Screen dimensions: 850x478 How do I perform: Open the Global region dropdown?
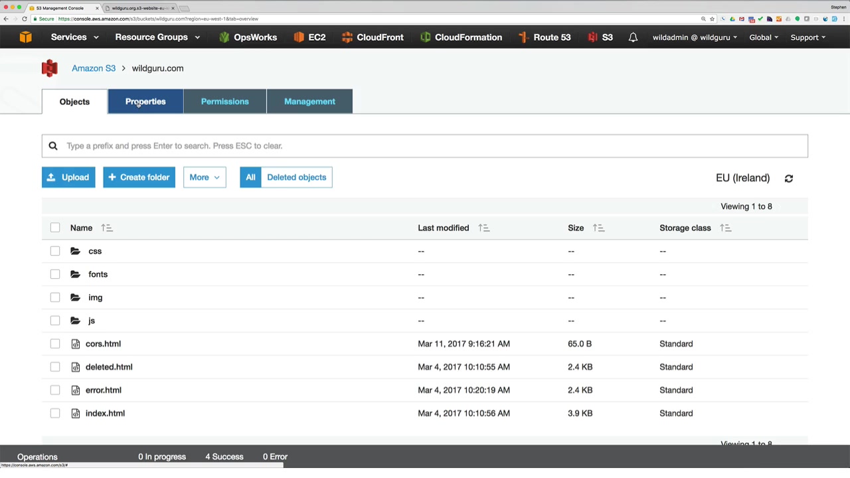[x=764, y=37]
